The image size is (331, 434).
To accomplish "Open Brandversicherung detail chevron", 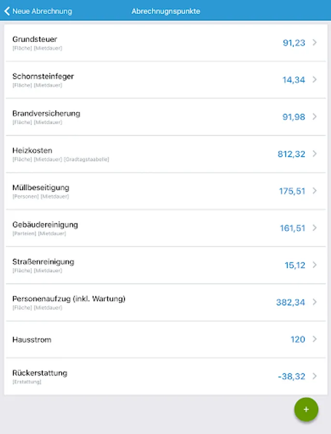I will click(x=315, y=117).
